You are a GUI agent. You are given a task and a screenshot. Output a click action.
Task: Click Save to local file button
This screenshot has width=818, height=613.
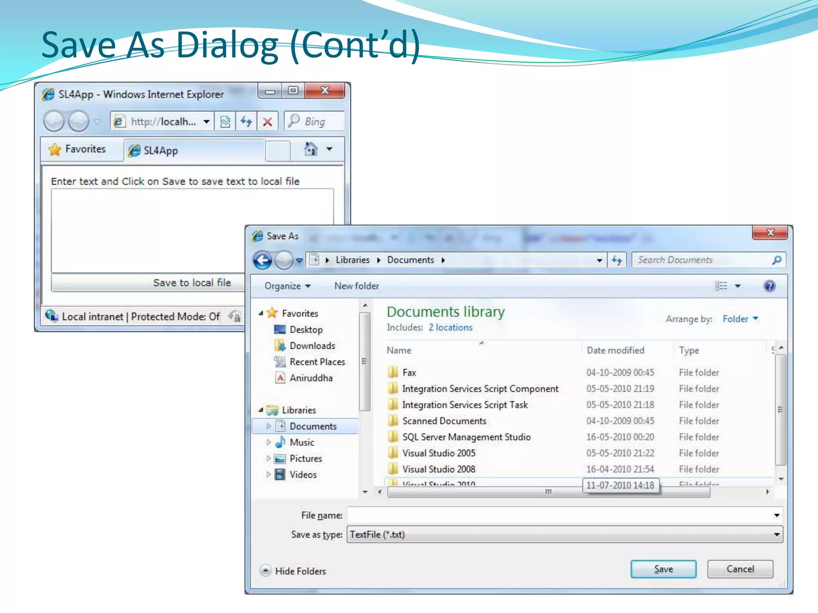click(x=148, y=283)
